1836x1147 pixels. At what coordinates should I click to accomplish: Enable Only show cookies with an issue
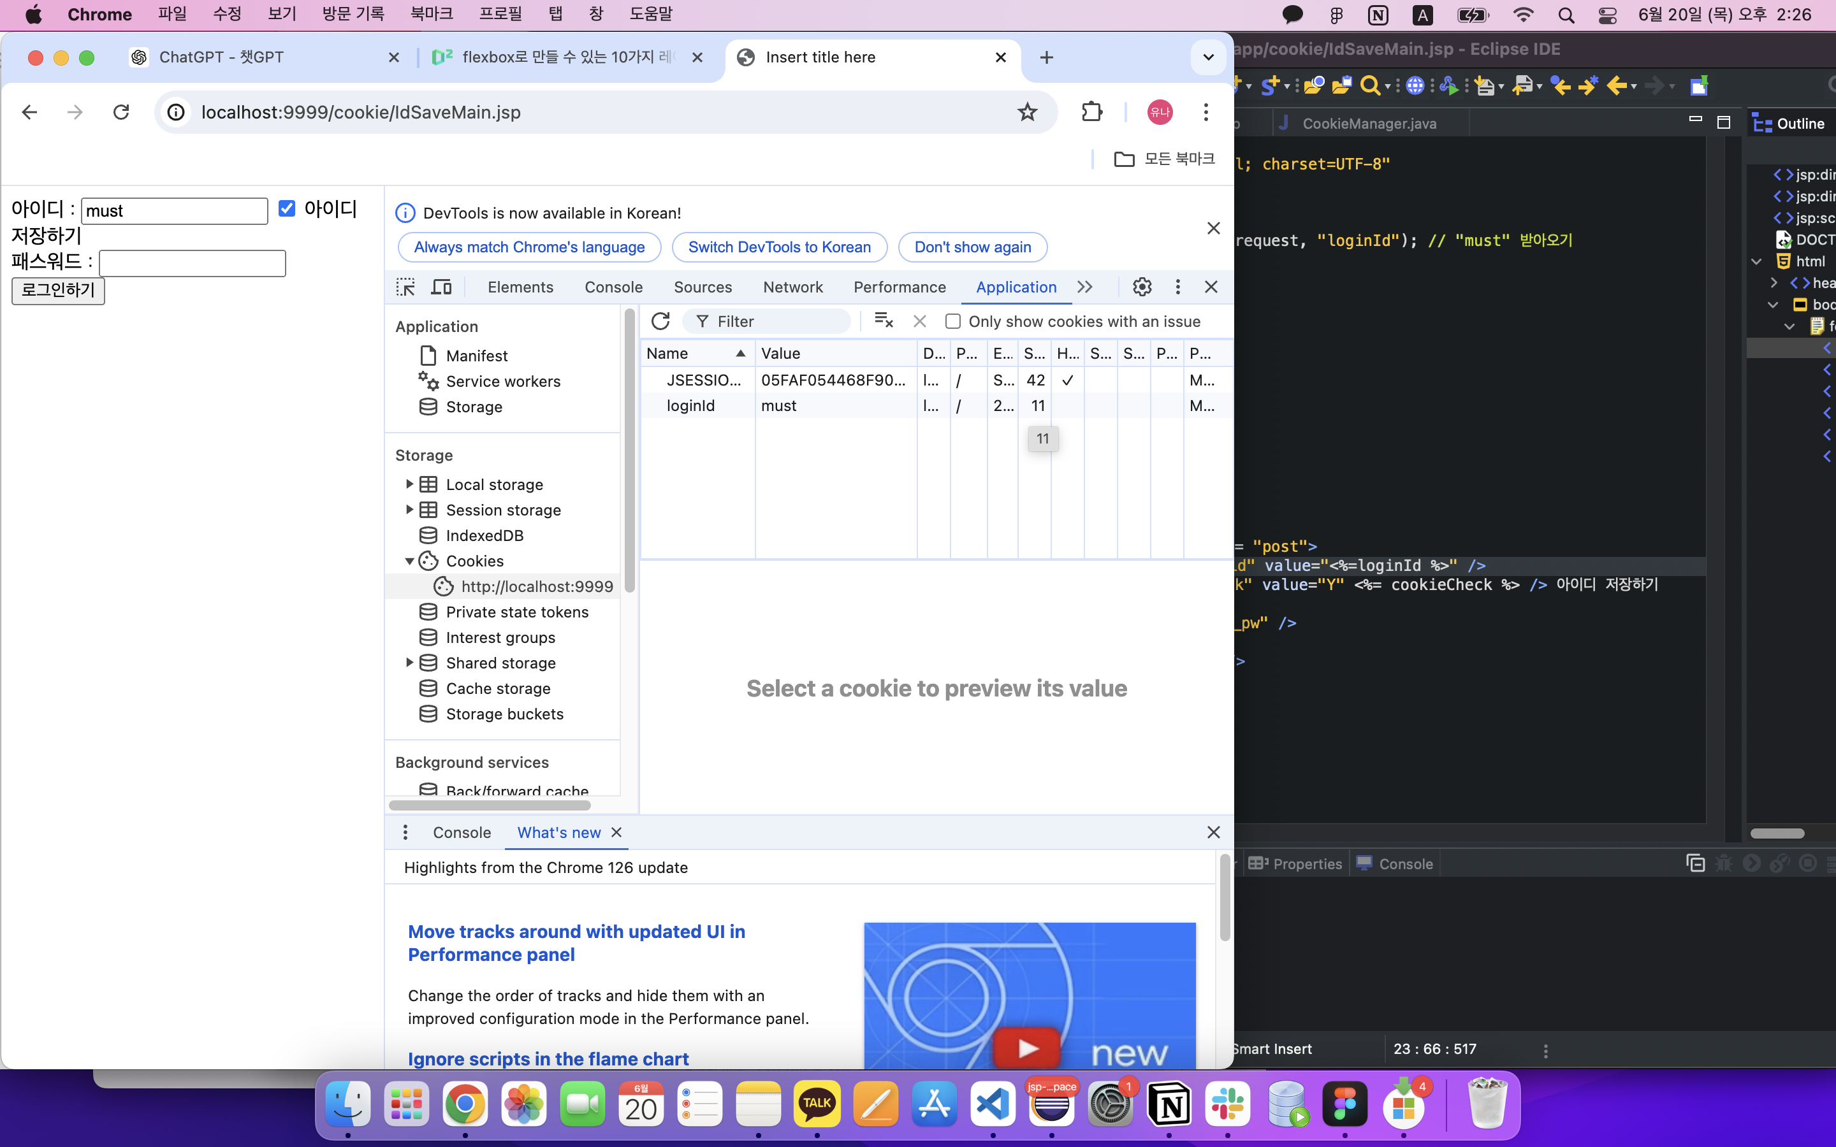pyautogui.click(x=953, y=322)
